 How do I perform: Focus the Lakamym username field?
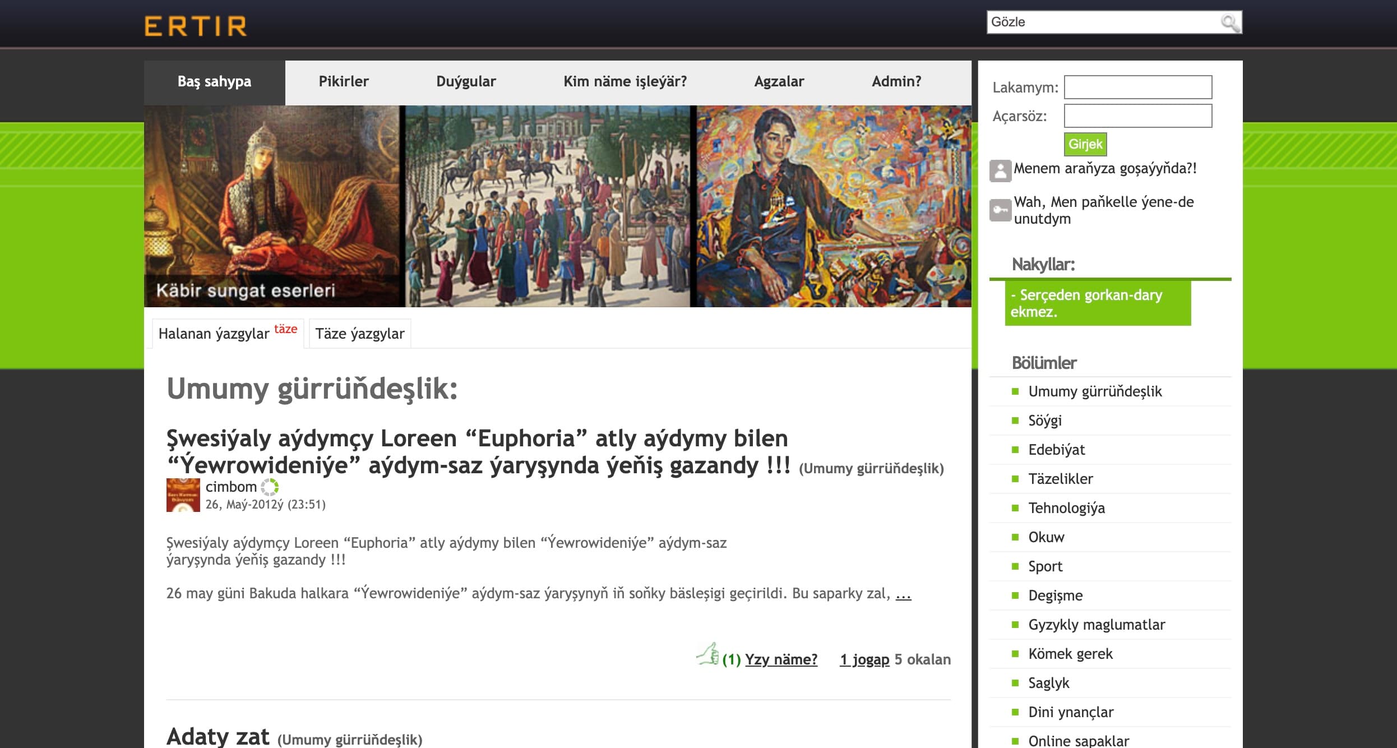point(1138,87)
